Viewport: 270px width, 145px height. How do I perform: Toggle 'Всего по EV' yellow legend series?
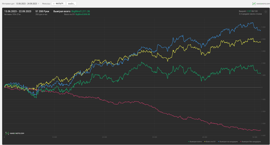[210, 142]
